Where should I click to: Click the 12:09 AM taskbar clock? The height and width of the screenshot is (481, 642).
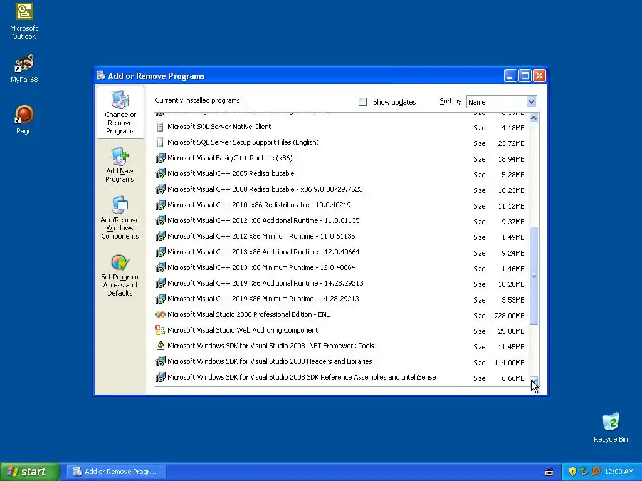(619, 472)
